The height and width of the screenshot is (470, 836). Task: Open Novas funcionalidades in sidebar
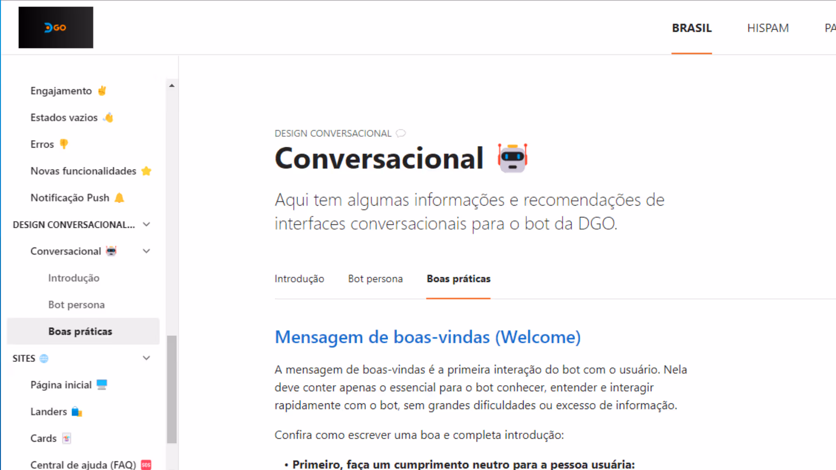click(x=83, y=171)
